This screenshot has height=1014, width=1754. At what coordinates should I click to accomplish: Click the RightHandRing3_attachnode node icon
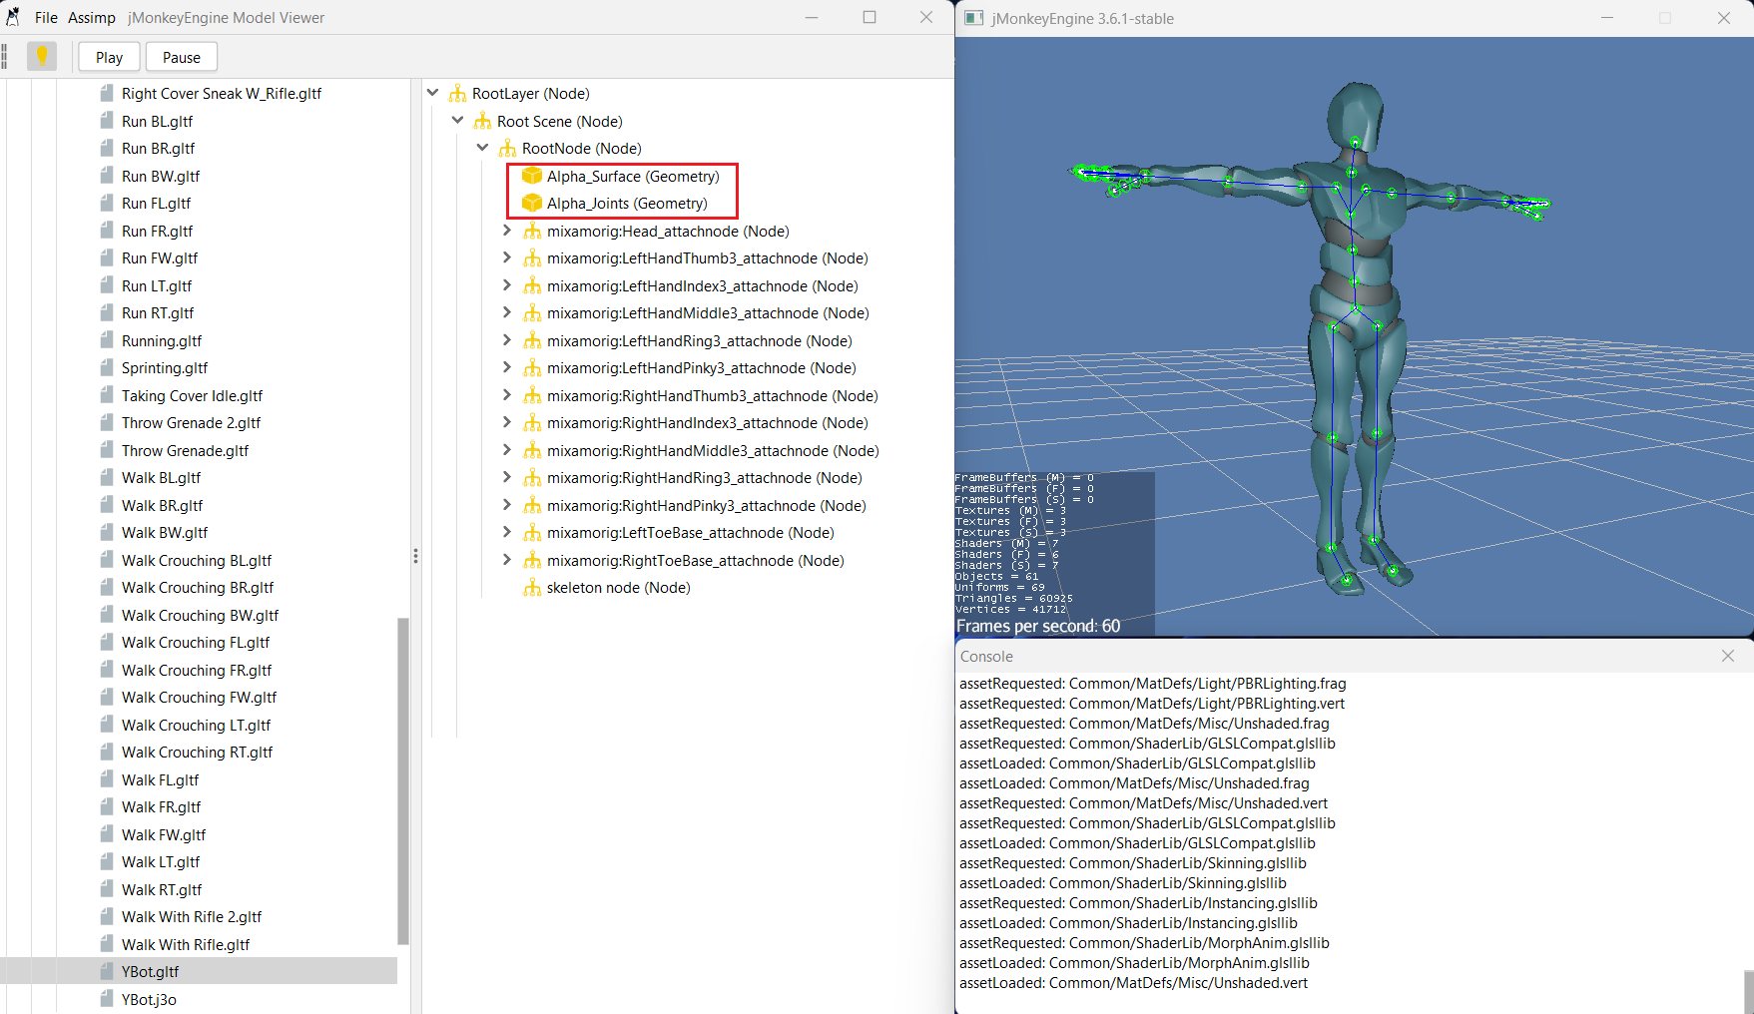532,477
